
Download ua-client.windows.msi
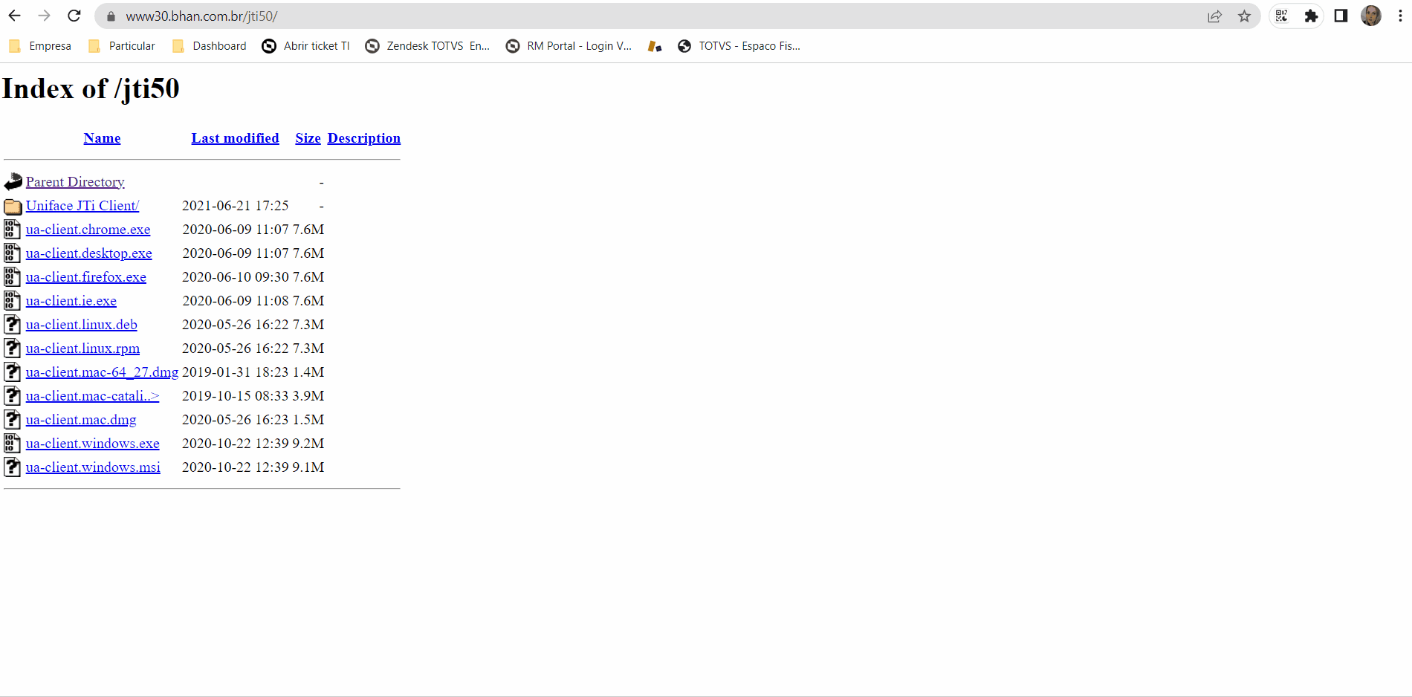coord(93,467)
